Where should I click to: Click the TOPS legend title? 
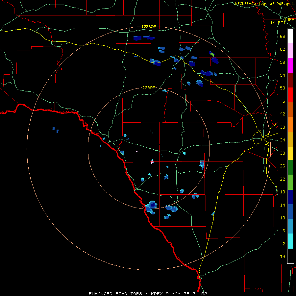coord(289,19)
